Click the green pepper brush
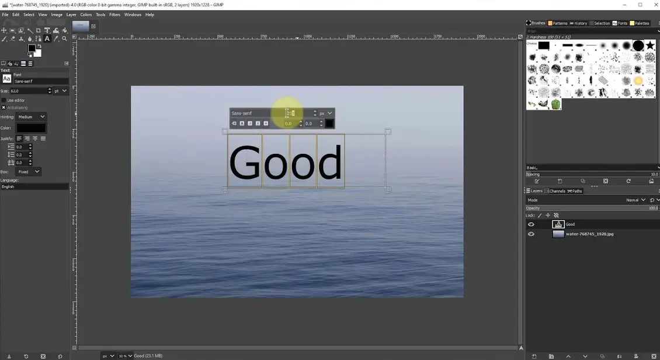This screenshot has height=360, width=660. (x=555, y=104)
